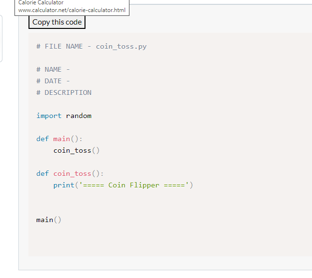
Task: Click the Copy this code button
Action: 57,22
